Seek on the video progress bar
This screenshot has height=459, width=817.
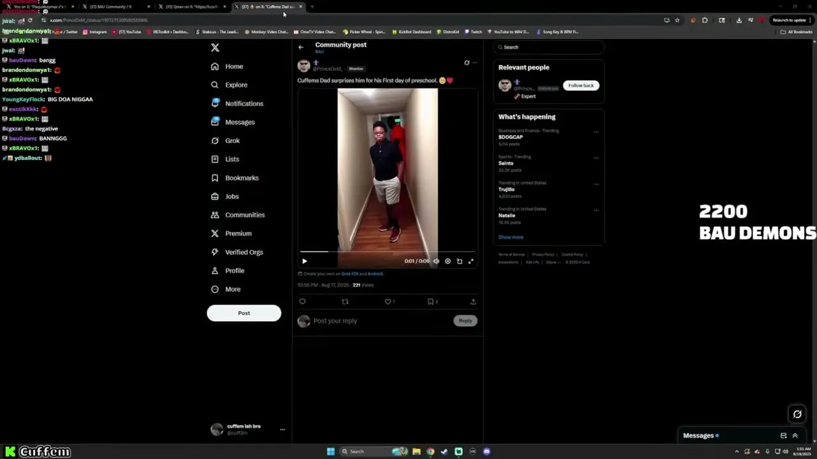pyautogui.click(x=387, y=252)
